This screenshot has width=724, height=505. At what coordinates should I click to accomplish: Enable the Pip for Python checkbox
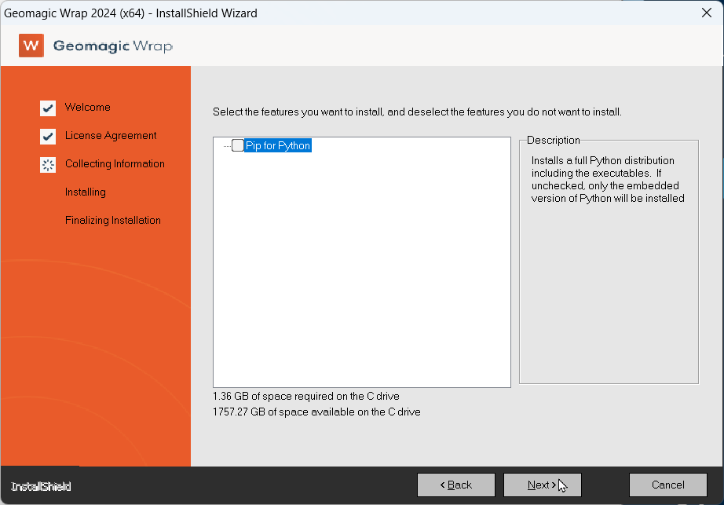click(x=238, y=145)
